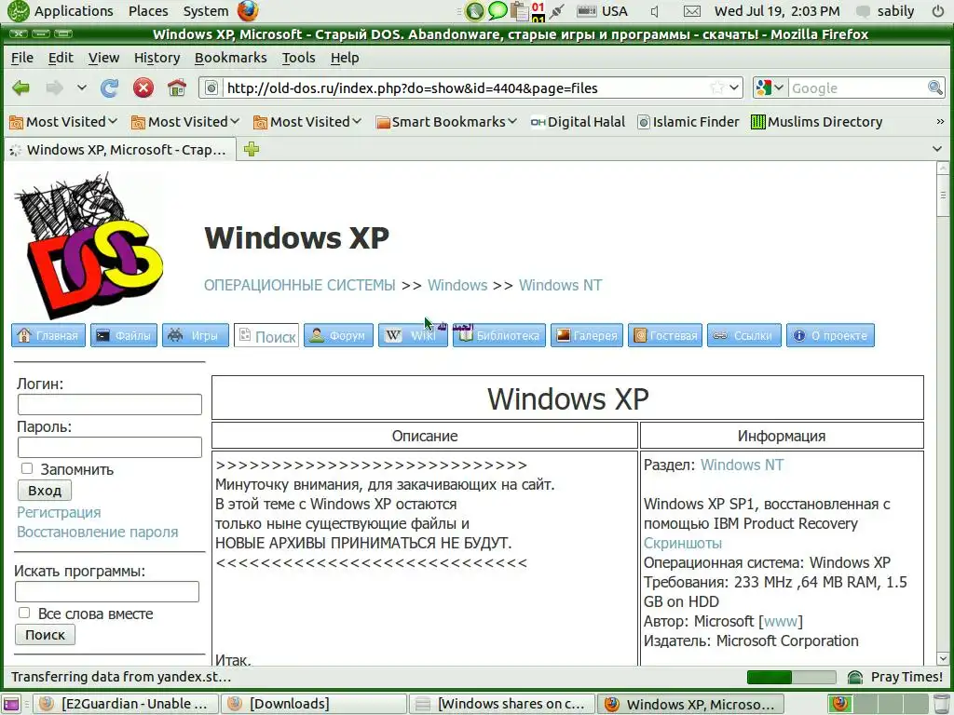Open the navigation history dropdown arrow
The height and width of the screenshot is (715, 954).
pyautogui.click(x=82, y=88)
